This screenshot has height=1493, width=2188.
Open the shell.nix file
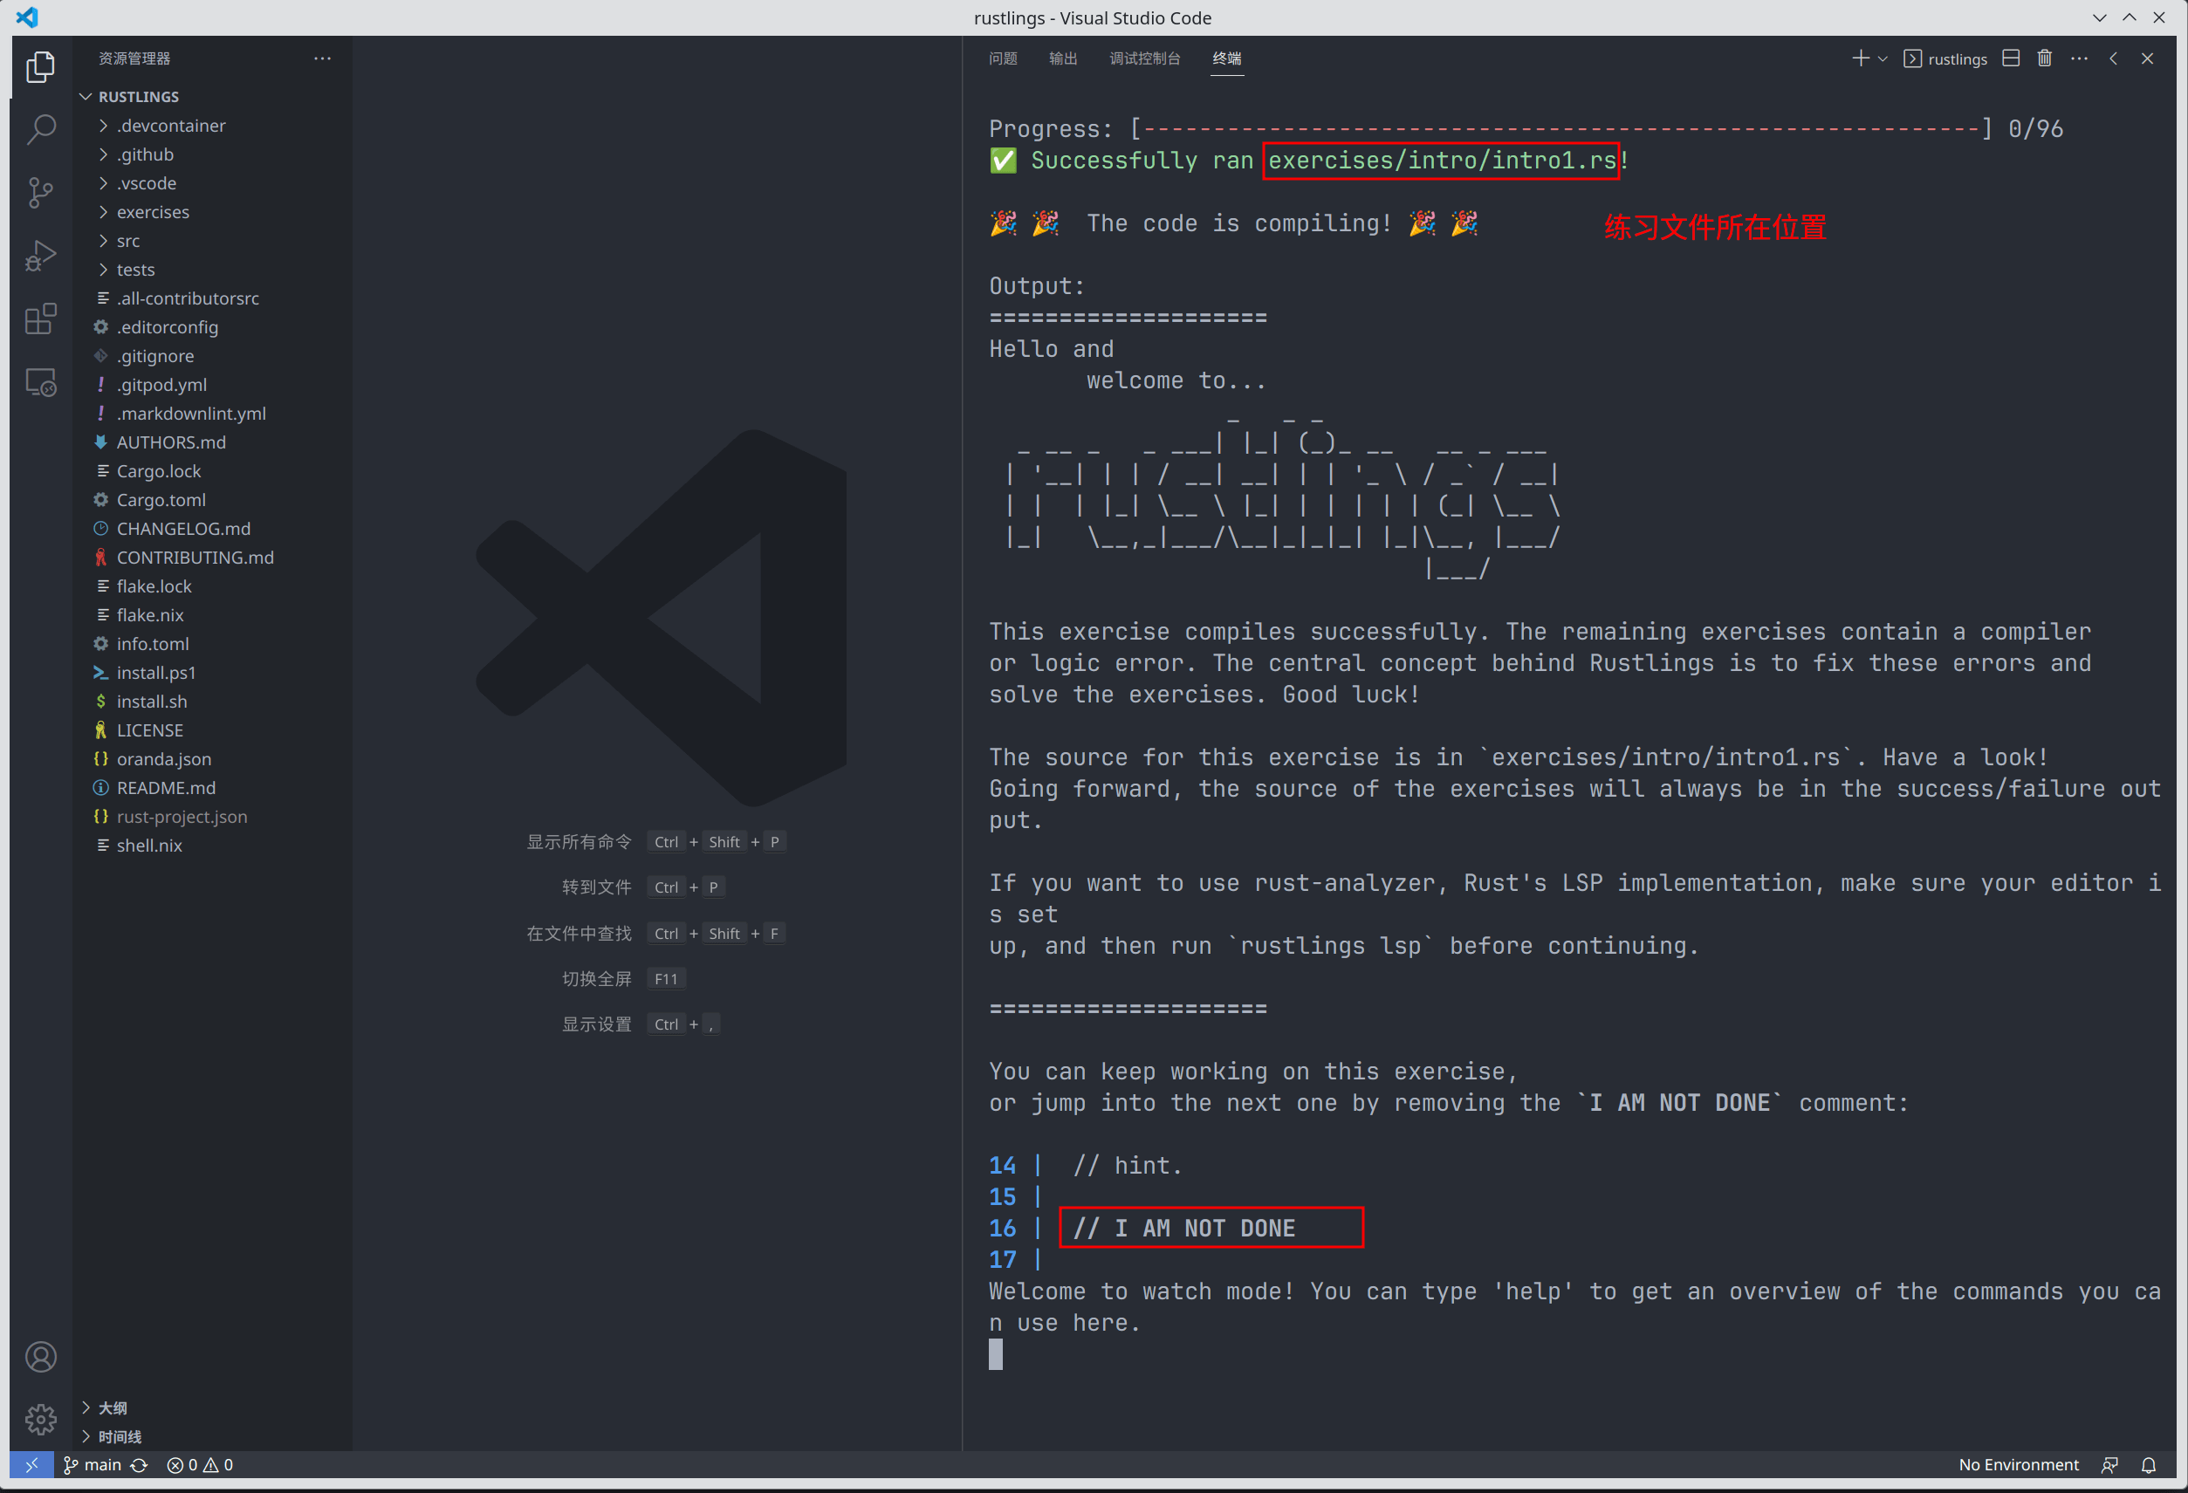[x=213, y=846]
